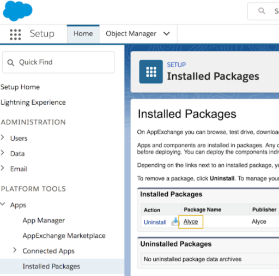Screen dimensions: 279x276
Task: Open Setup Home in sidebar
Action: [x=20, y=87]
